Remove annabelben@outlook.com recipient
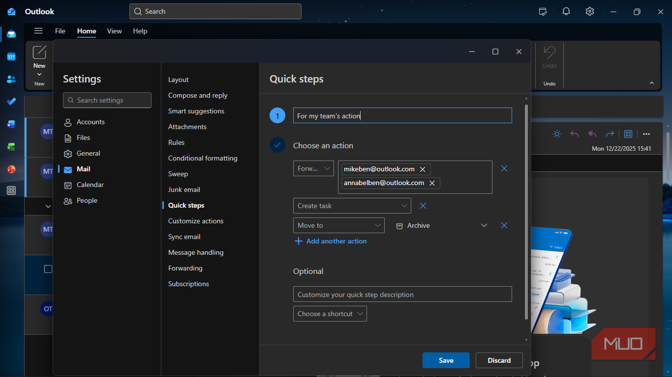The width and height of the screenshot is (672, 377). pyautogui.click(x=432, y=183)
